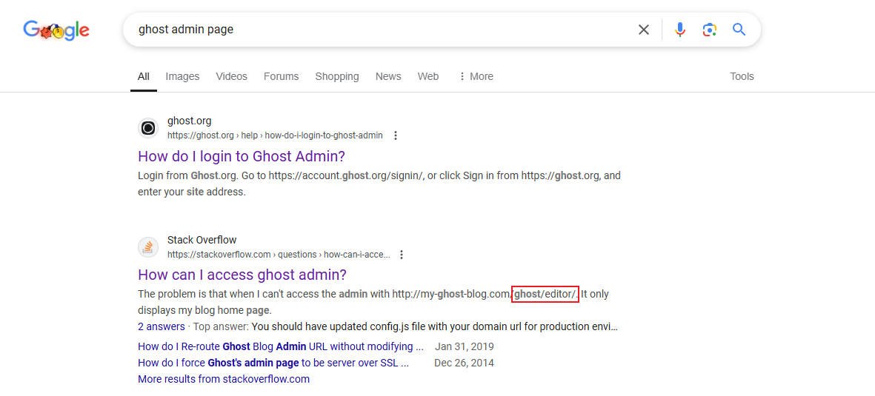Open the Google logo homepage
Screen dimensions: 875x396
[x=56, y=30]
